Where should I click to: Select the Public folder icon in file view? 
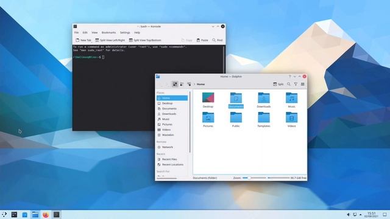[x=236, y=117]
